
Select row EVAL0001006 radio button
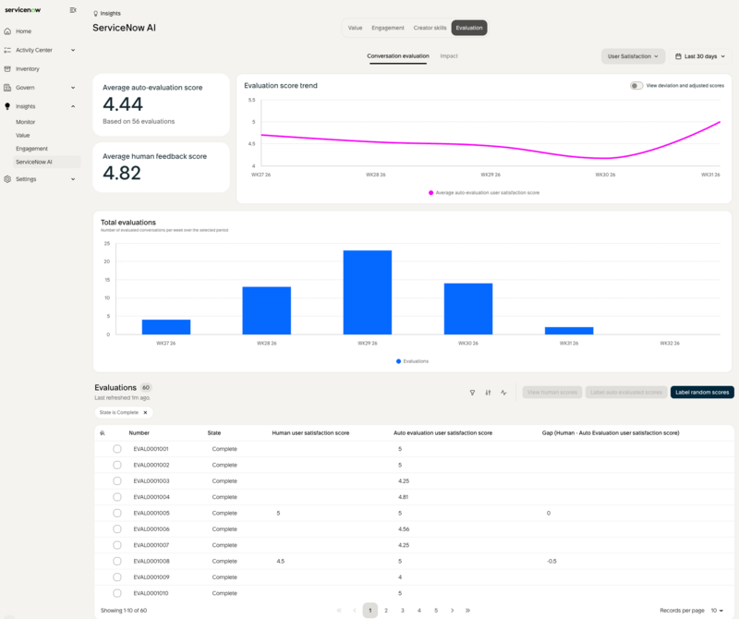[x=117, y=529]
